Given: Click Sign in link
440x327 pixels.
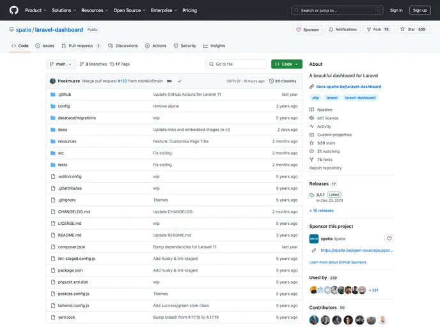Looking at the screenshot, I should click(396, 10).
